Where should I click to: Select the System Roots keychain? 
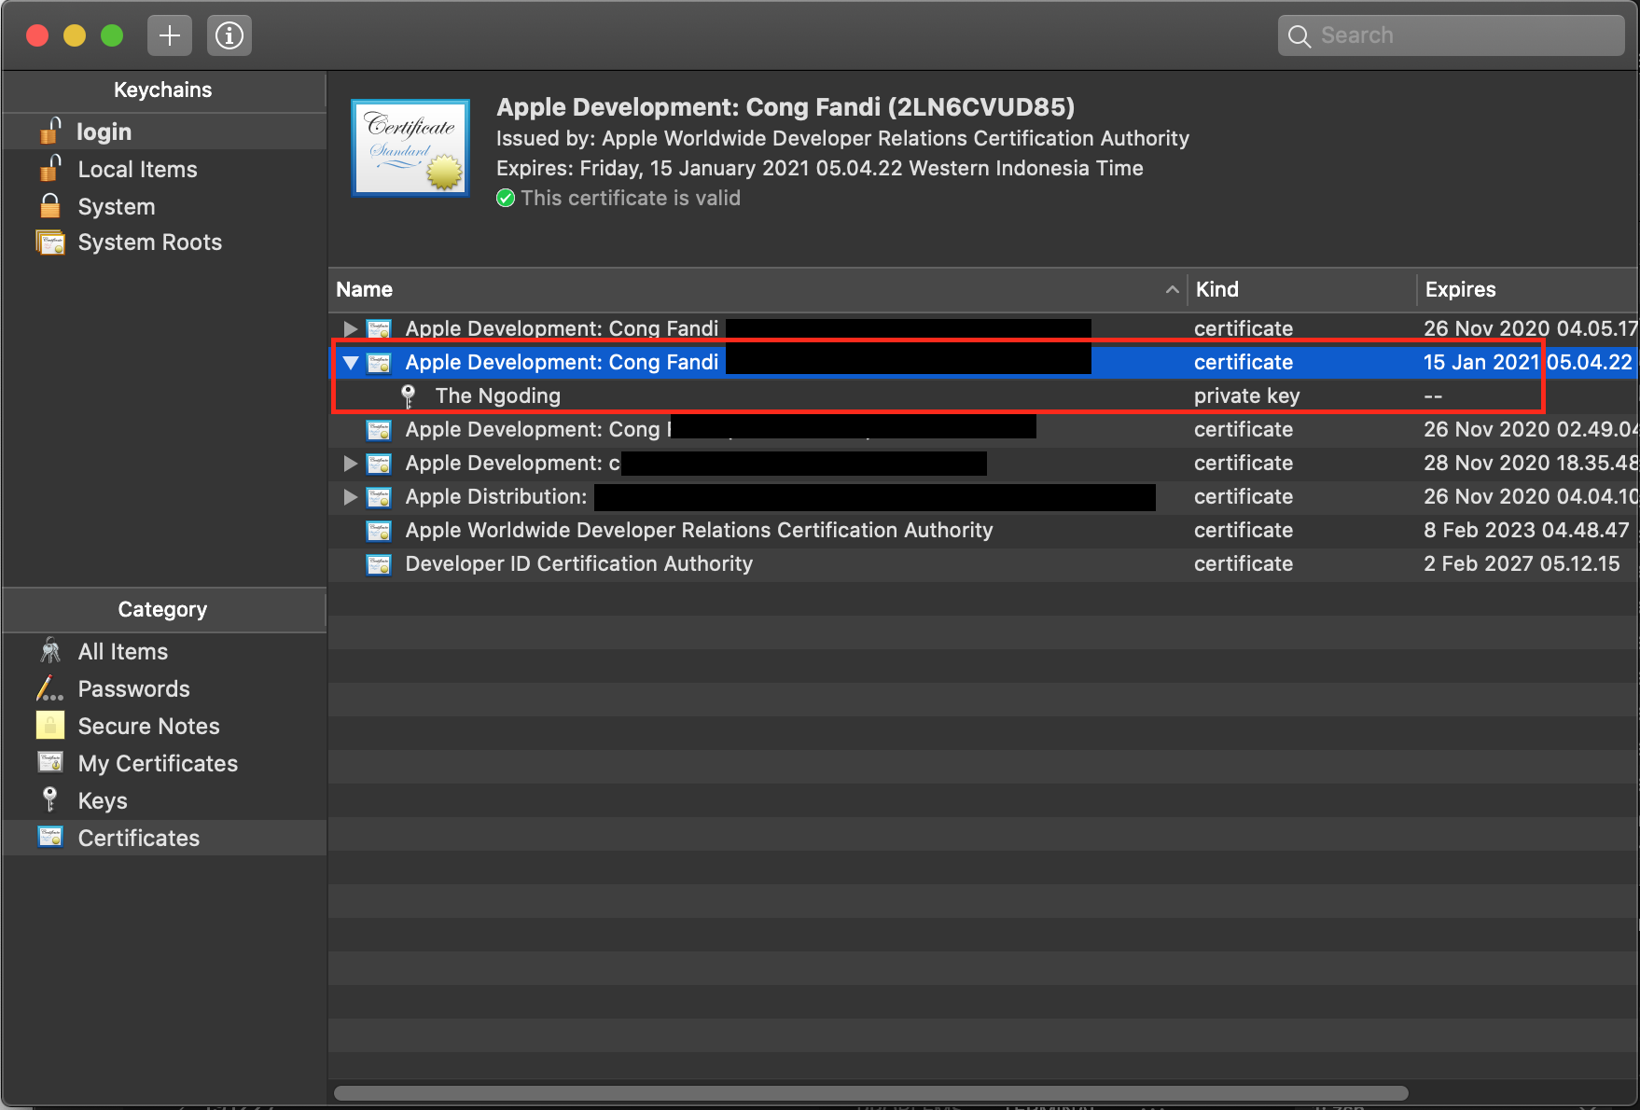tap(149, 243)
